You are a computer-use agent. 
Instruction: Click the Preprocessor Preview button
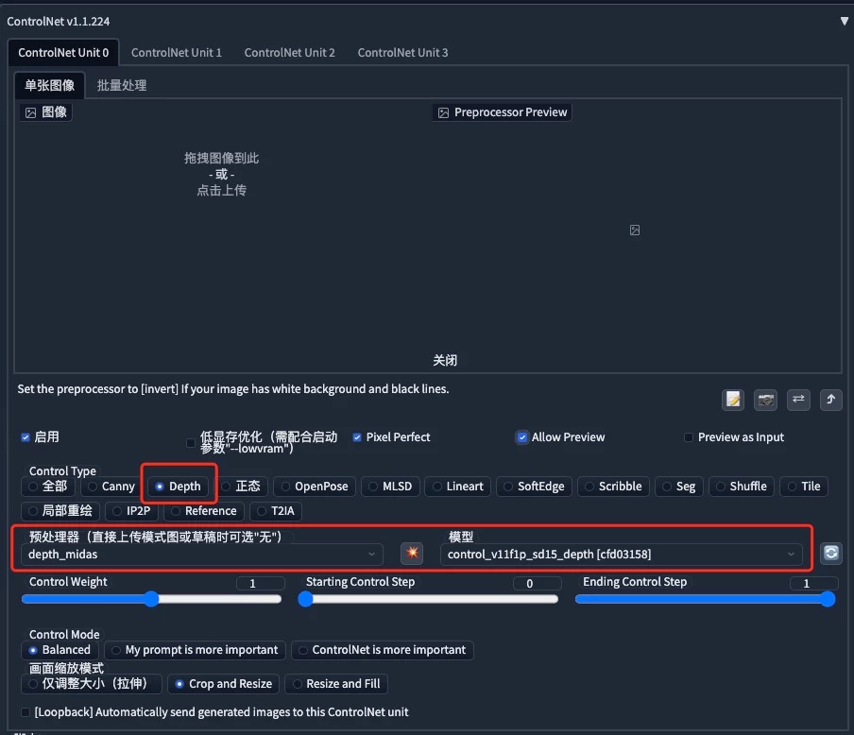pyautogui.click(x=504, y=111)
